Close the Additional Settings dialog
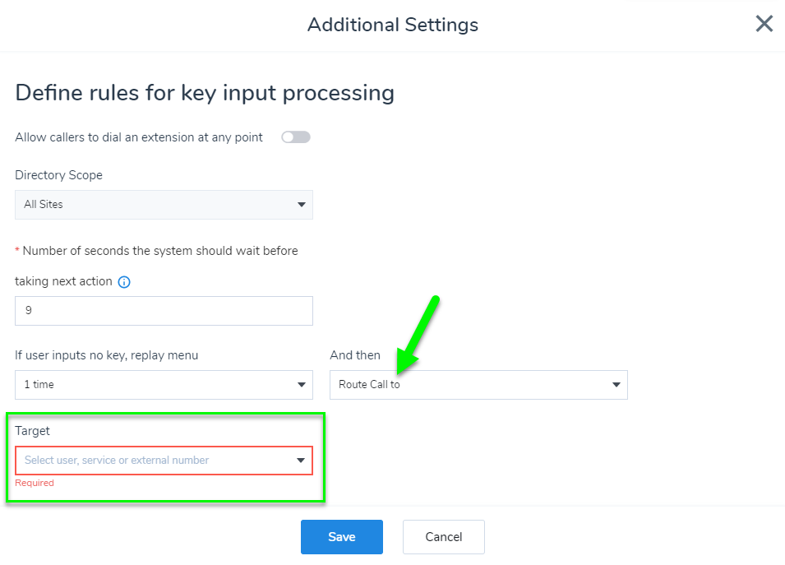Viewport: 785px width, 565px height. tap(764, 24)
